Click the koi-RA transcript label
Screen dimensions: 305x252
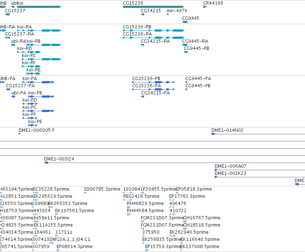coord(25,27)
